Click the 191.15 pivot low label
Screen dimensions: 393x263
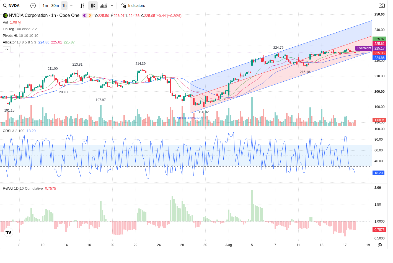[x=9, y=110]
